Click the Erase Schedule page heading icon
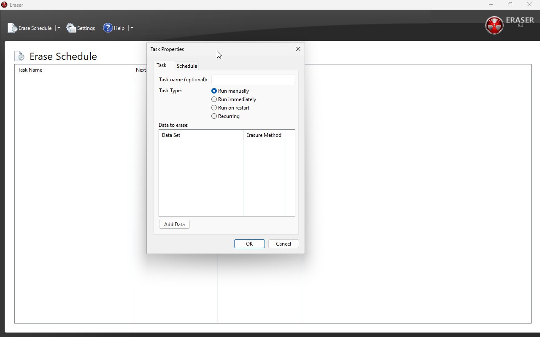The width and height of the screenshot is (540, 337). click(19, 56)
